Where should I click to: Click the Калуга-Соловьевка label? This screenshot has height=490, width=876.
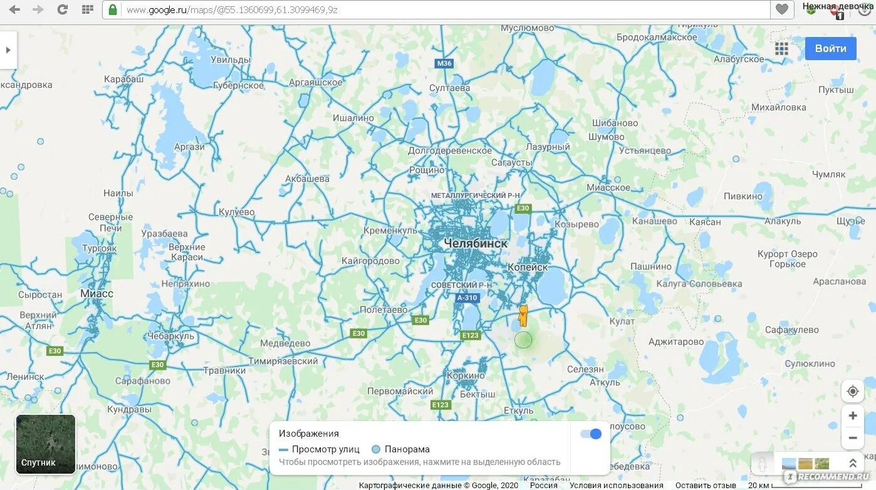click(699, 284)
